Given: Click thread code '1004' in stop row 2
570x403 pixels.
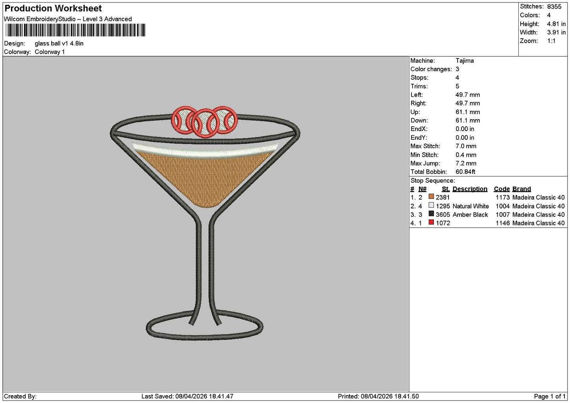Looking at the screenshot, I should (503, 206).
